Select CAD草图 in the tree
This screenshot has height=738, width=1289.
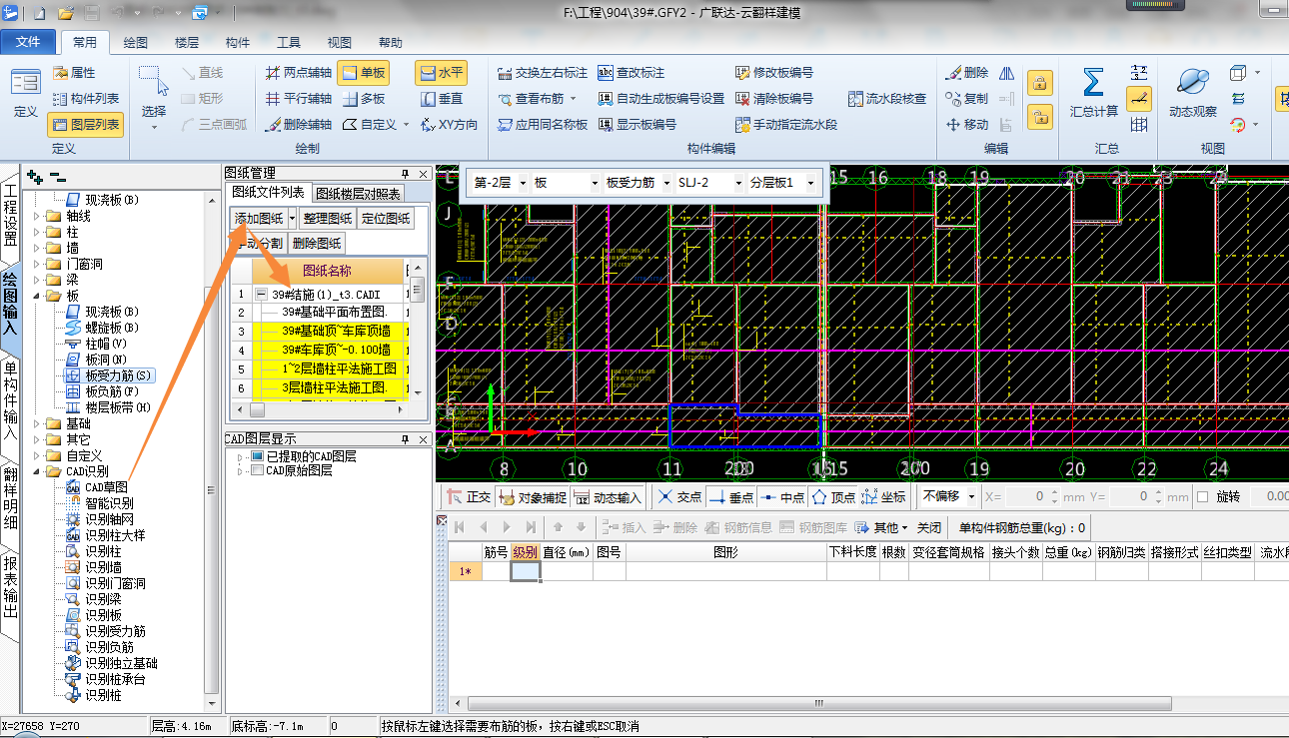pos(97,487)
